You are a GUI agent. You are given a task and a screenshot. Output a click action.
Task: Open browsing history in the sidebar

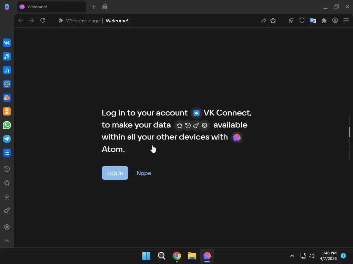7,169
